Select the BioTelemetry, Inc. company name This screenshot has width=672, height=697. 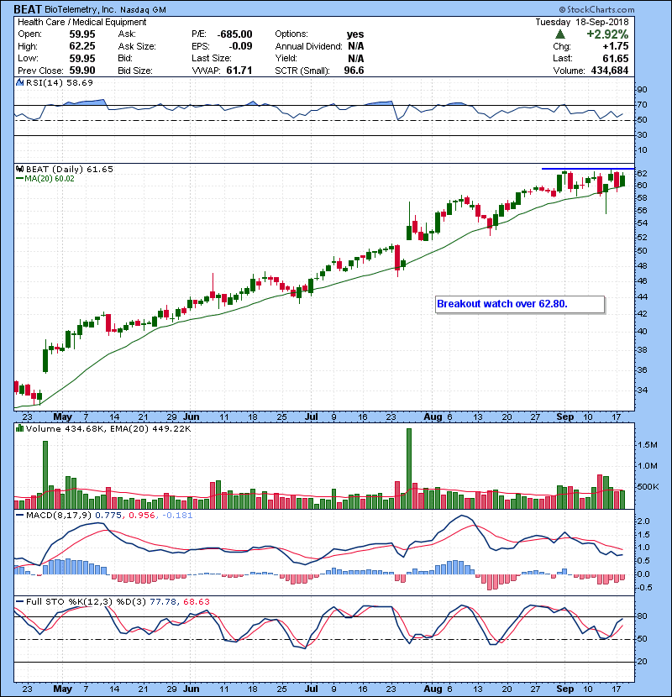click(x=80, y=10)
